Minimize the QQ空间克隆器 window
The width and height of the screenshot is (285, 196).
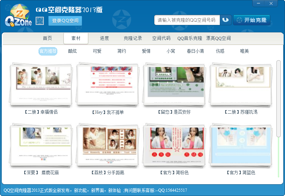[259, 4]
